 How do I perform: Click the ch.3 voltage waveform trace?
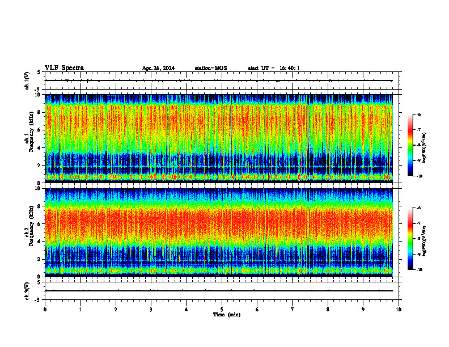coord(219,291)
